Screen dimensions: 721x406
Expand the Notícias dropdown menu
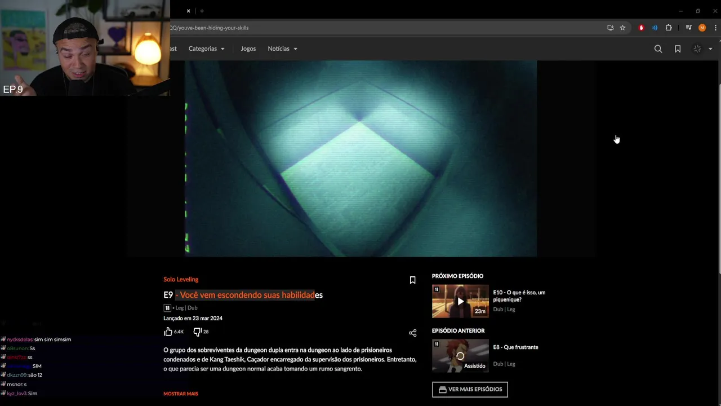(282, 48)
